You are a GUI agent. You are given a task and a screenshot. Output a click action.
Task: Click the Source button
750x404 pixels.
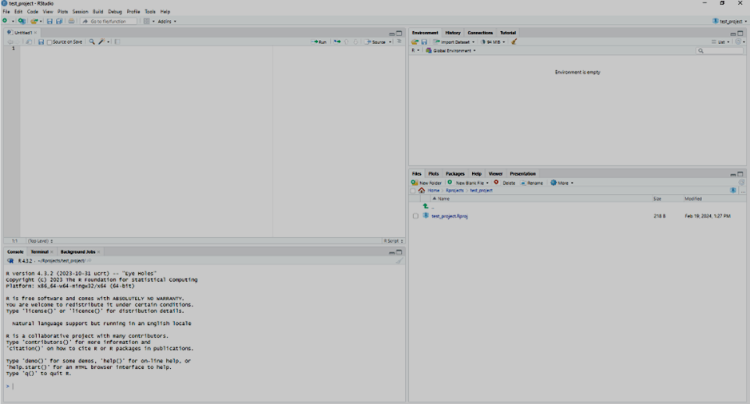375,42
